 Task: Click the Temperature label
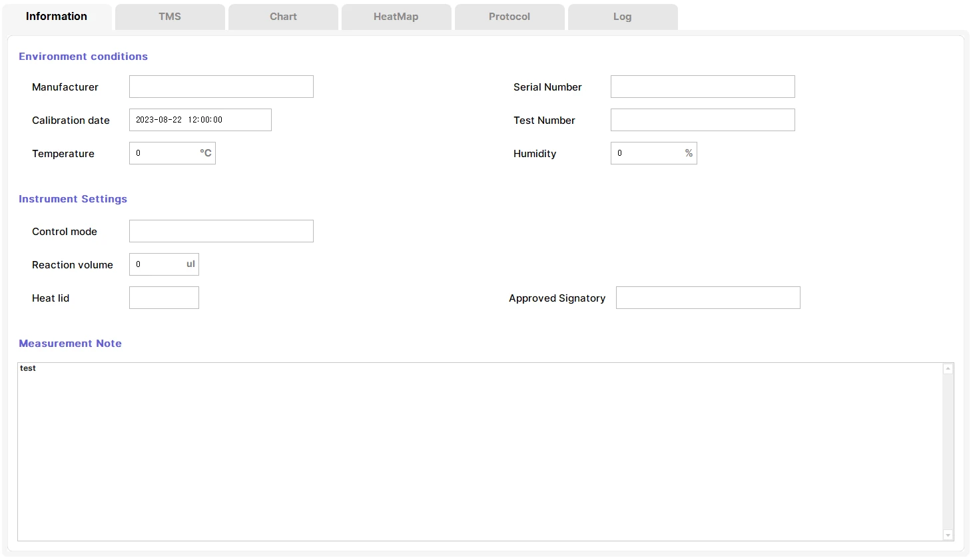tap(63, 154)
